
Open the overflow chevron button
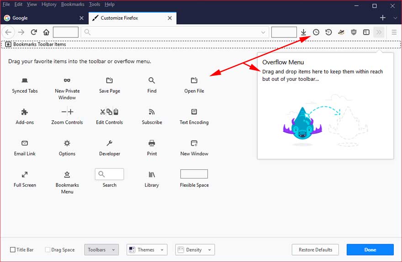coord(379,32)
